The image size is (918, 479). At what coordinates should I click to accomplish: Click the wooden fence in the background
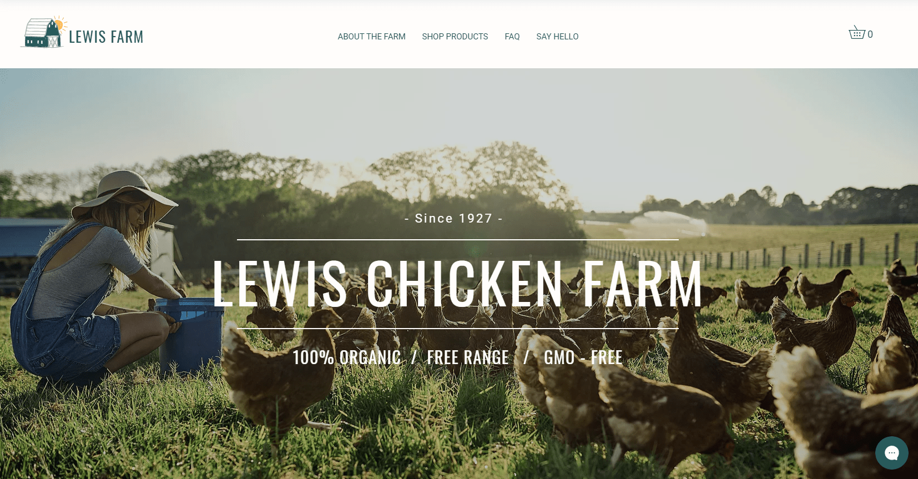click(749, 253)
